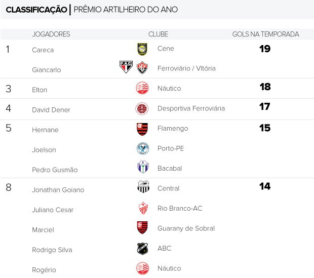The width and height of the screenshot is (314, 278).
Task: Click player name David Dener
Action: 51,110
